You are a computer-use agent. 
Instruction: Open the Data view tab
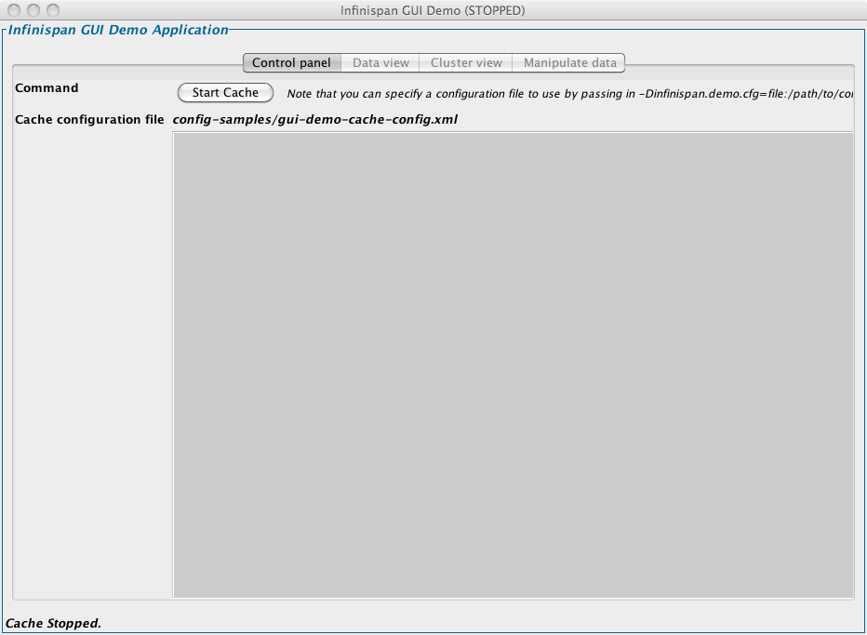(x=380, y=63)
